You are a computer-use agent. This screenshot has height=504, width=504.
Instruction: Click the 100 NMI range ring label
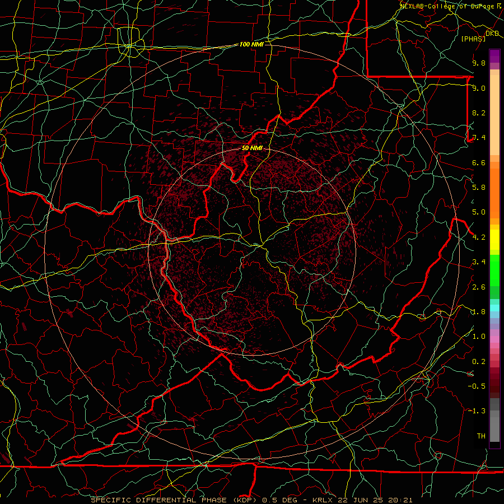click(251, 44)
